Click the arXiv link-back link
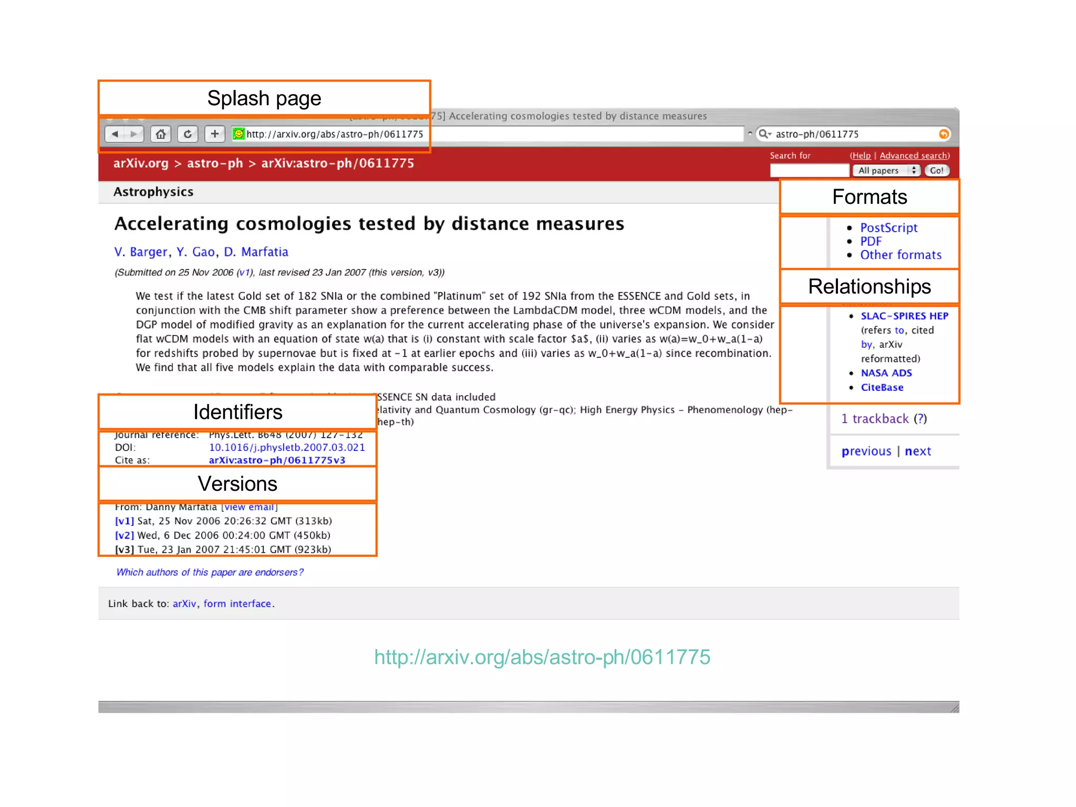This screenshot has height=807, width=1076. click(x=184, y=604)
